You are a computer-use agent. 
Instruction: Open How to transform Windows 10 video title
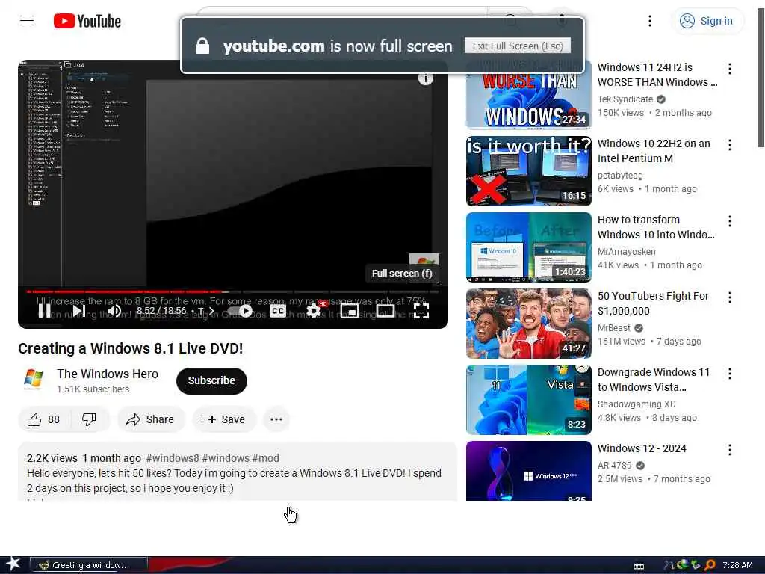[x=656, y=227]
